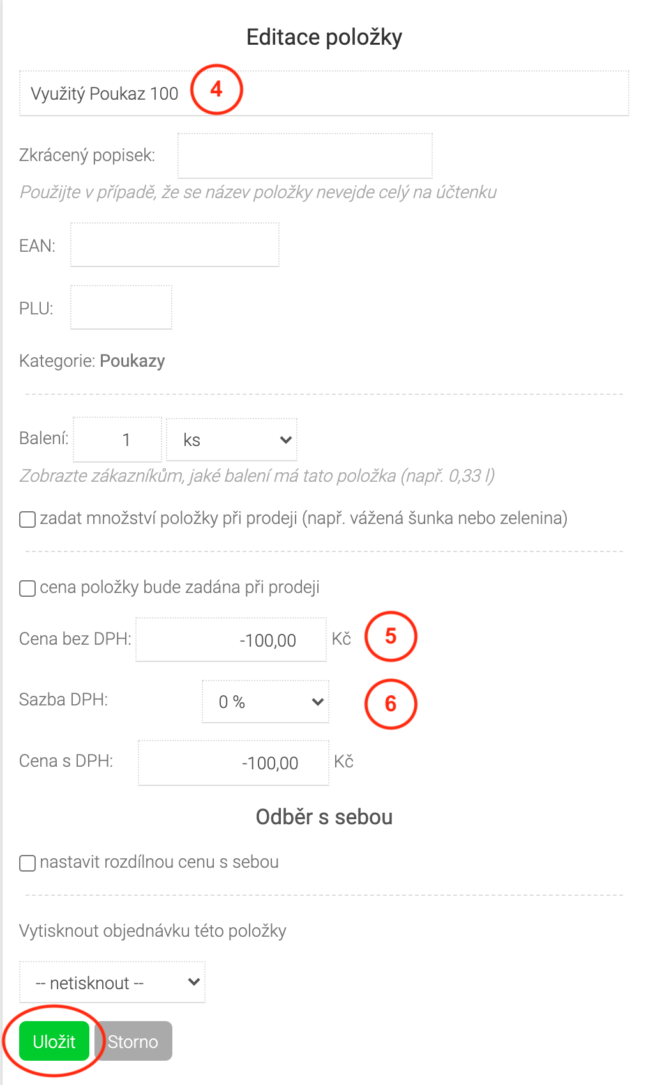Expand the Sazba DPH 0 % dropdown

click(266, 702)
